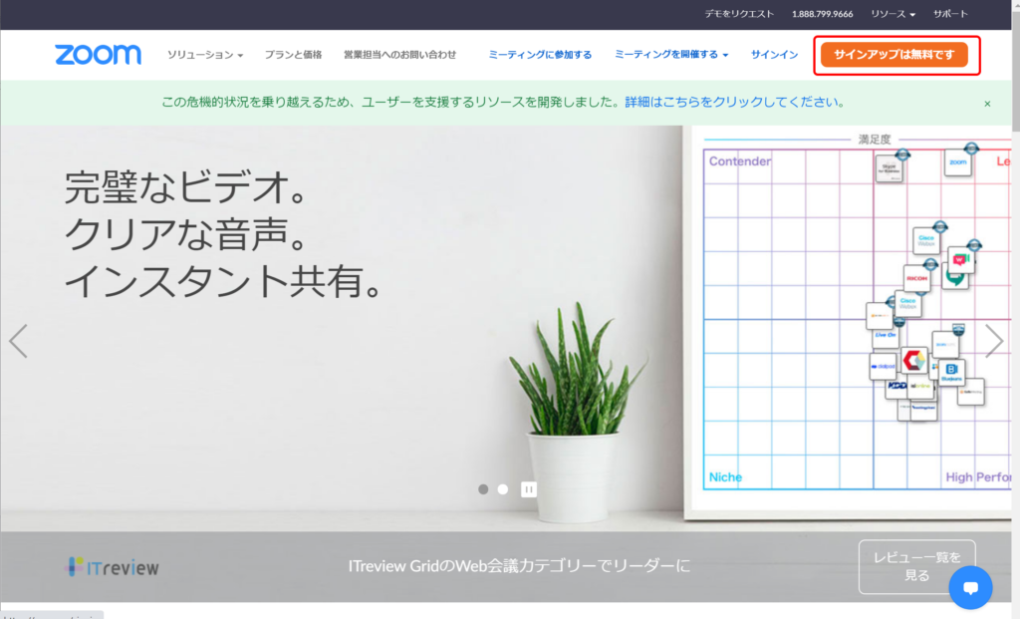Viewport: 1020px width, 619px height.
Task: Click the ITreview logo
Action: click(x=112, y=567)
